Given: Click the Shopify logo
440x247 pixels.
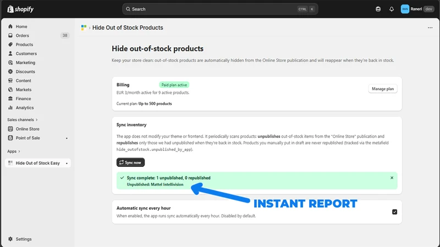Looking at the screenshot, I should [20, 9].
